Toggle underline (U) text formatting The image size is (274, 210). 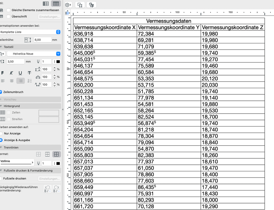click(x=20, y=73)
